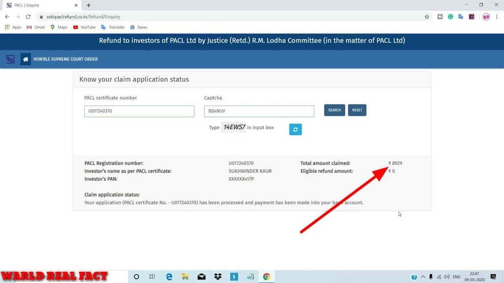The image size is (504, 283).
Task: Open Dropbox from the taskbar
Action: (218, 277)
